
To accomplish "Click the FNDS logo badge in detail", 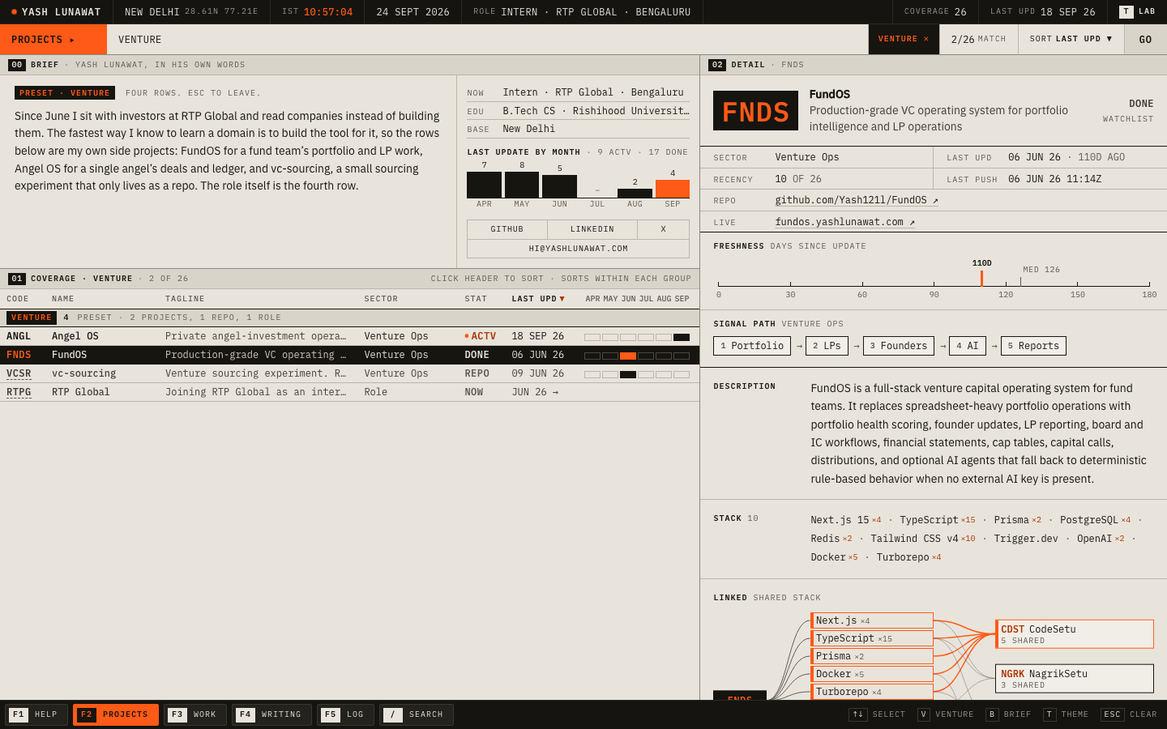I will [755, 111].
